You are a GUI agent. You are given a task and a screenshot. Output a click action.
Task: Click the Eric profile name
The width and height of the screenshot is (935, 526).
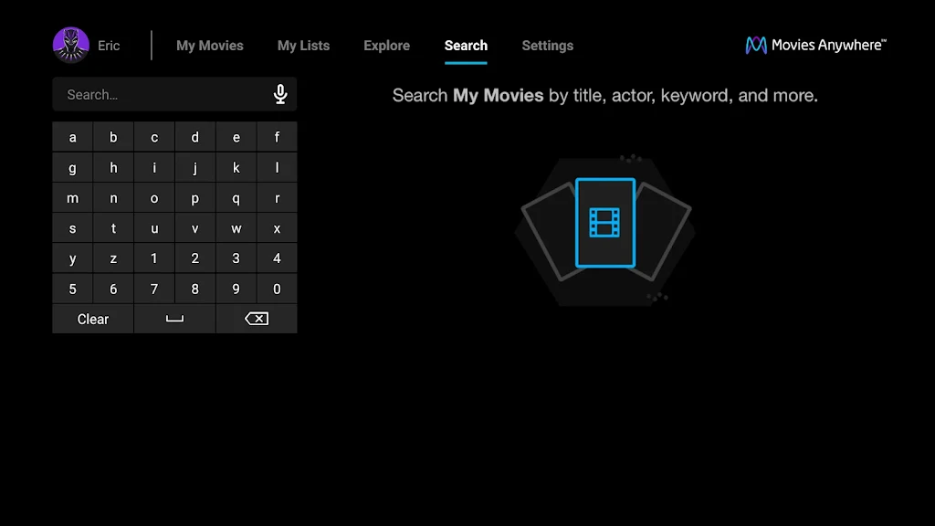pos(109,46)
